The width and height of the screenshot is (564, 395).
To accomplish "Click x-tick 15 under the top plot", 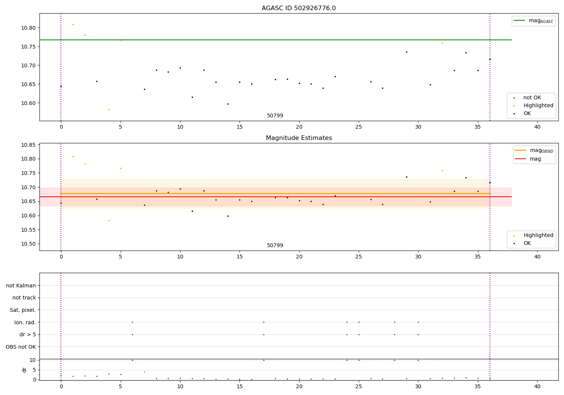I will point(240,127).
